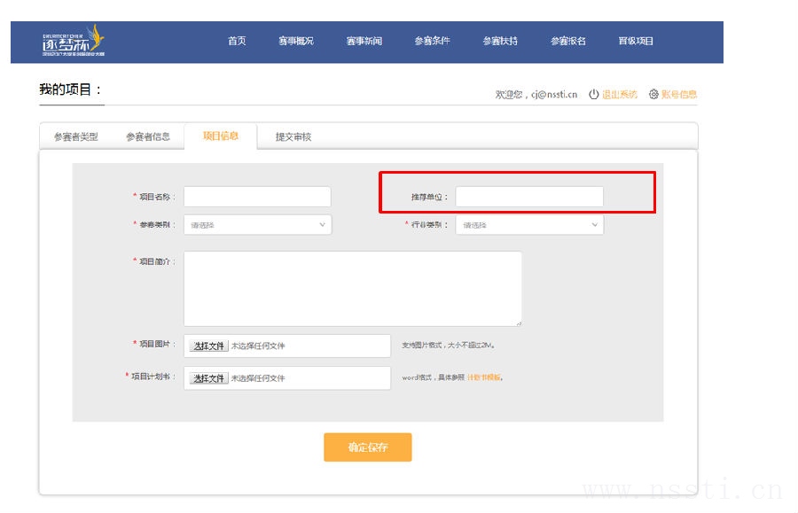Switch to the 参赛者类型 tab
Image resolution: width=798 pixels, height=513 pixels.
(76, 136)
